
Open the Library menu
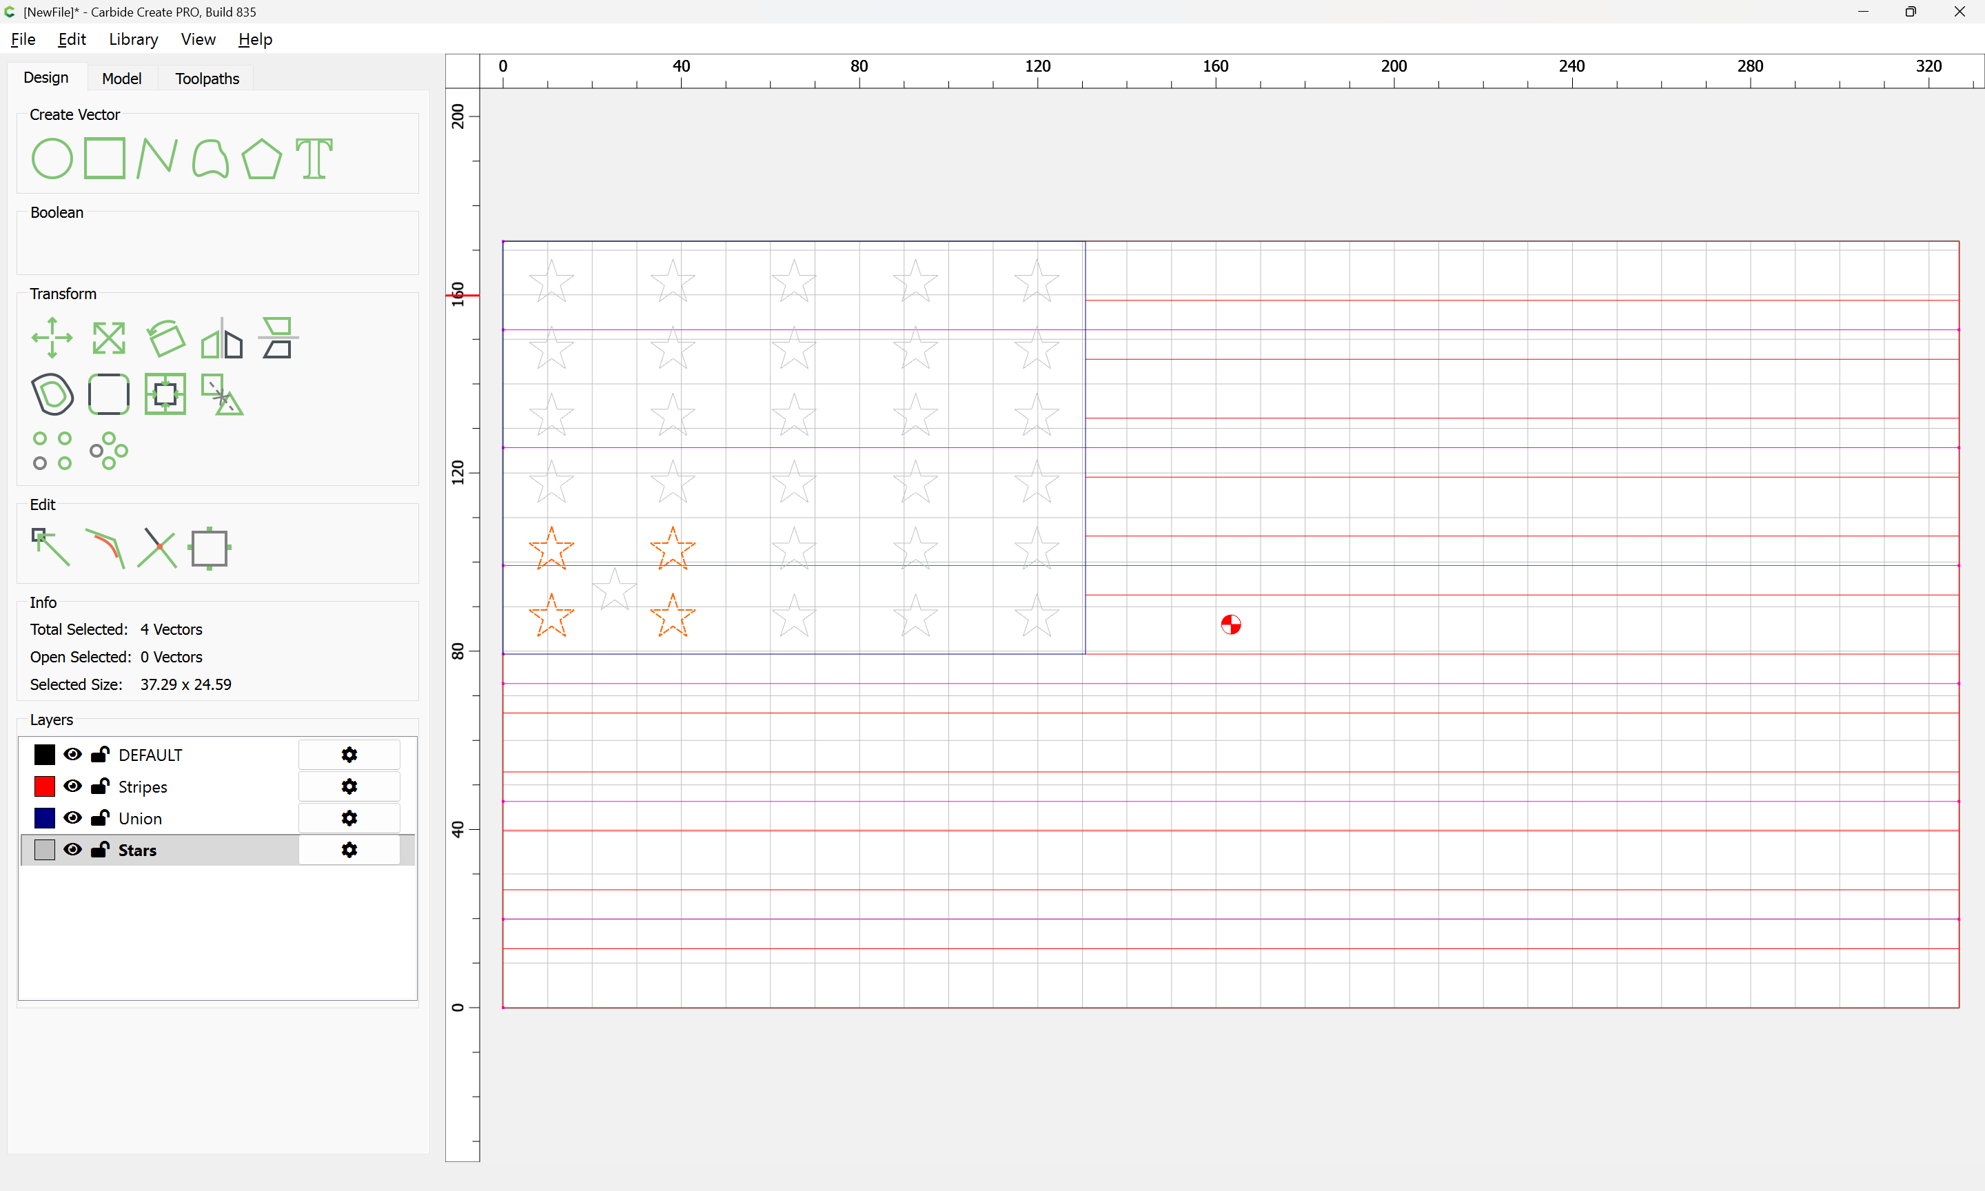(133, 39)
